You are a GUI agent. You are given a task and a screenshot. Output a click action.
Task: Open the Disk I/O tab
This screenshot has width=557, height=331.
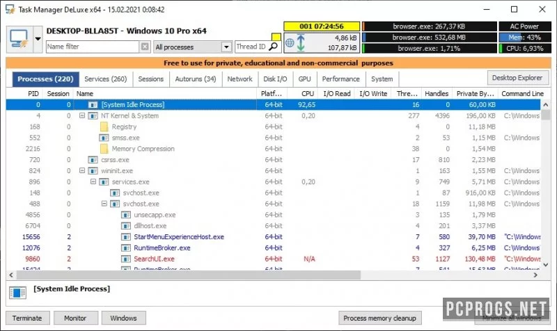[275, 79]
